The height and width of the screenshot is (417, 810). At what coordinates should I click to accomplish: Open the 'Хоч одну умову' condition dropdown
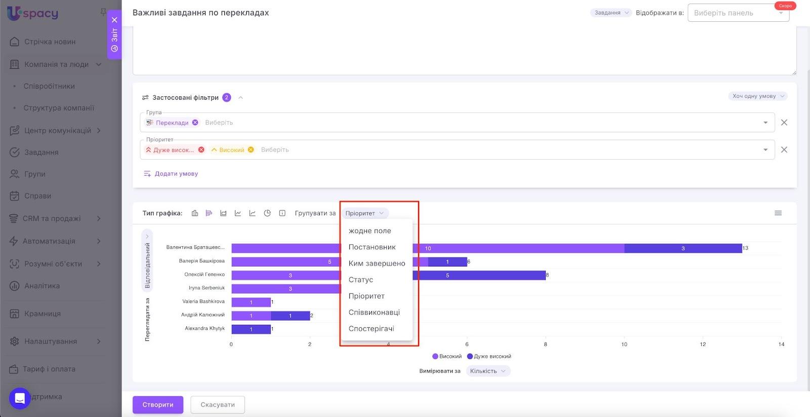757,96
